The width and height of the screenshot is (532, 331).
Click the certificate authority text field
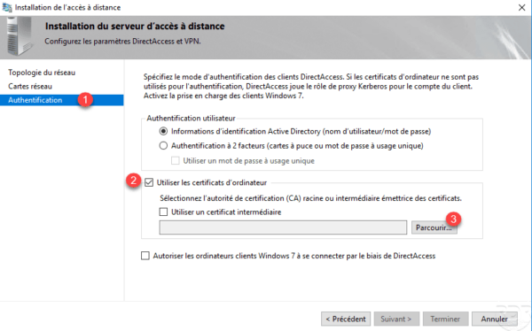[x=283, y=227]
